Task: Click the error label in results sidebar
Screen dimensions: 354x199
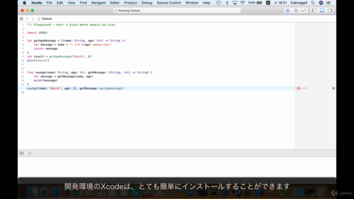Action: [304, 88]
